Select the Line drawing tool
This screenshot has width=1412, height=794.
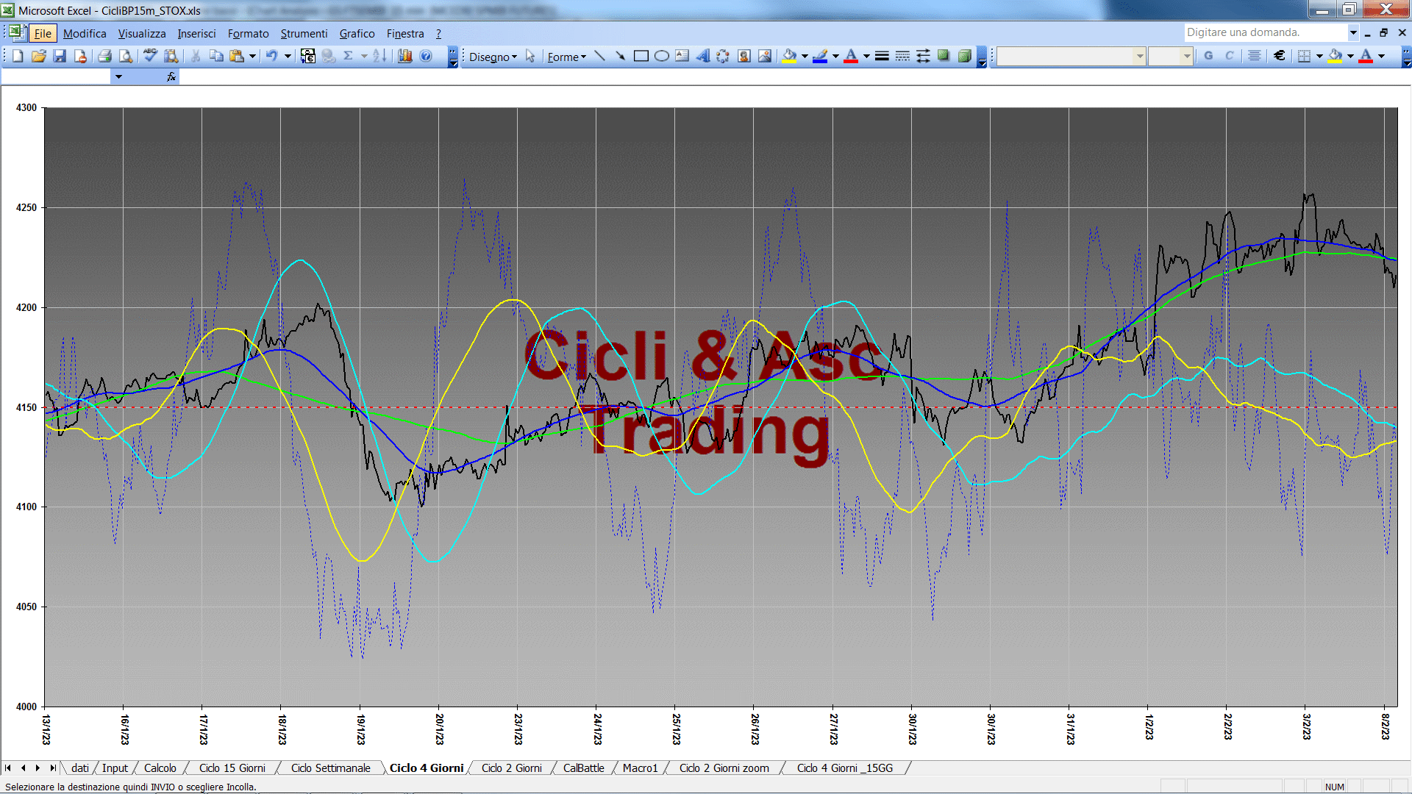(x=600, y=56)
